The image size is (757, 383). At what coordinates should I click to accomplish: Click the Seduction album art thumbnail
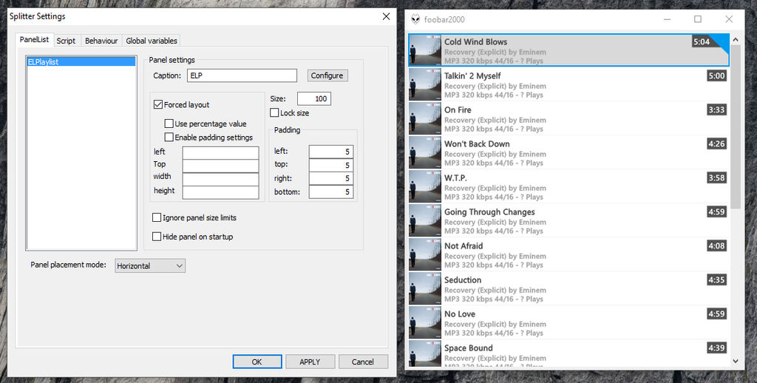[x=425, y=288]
